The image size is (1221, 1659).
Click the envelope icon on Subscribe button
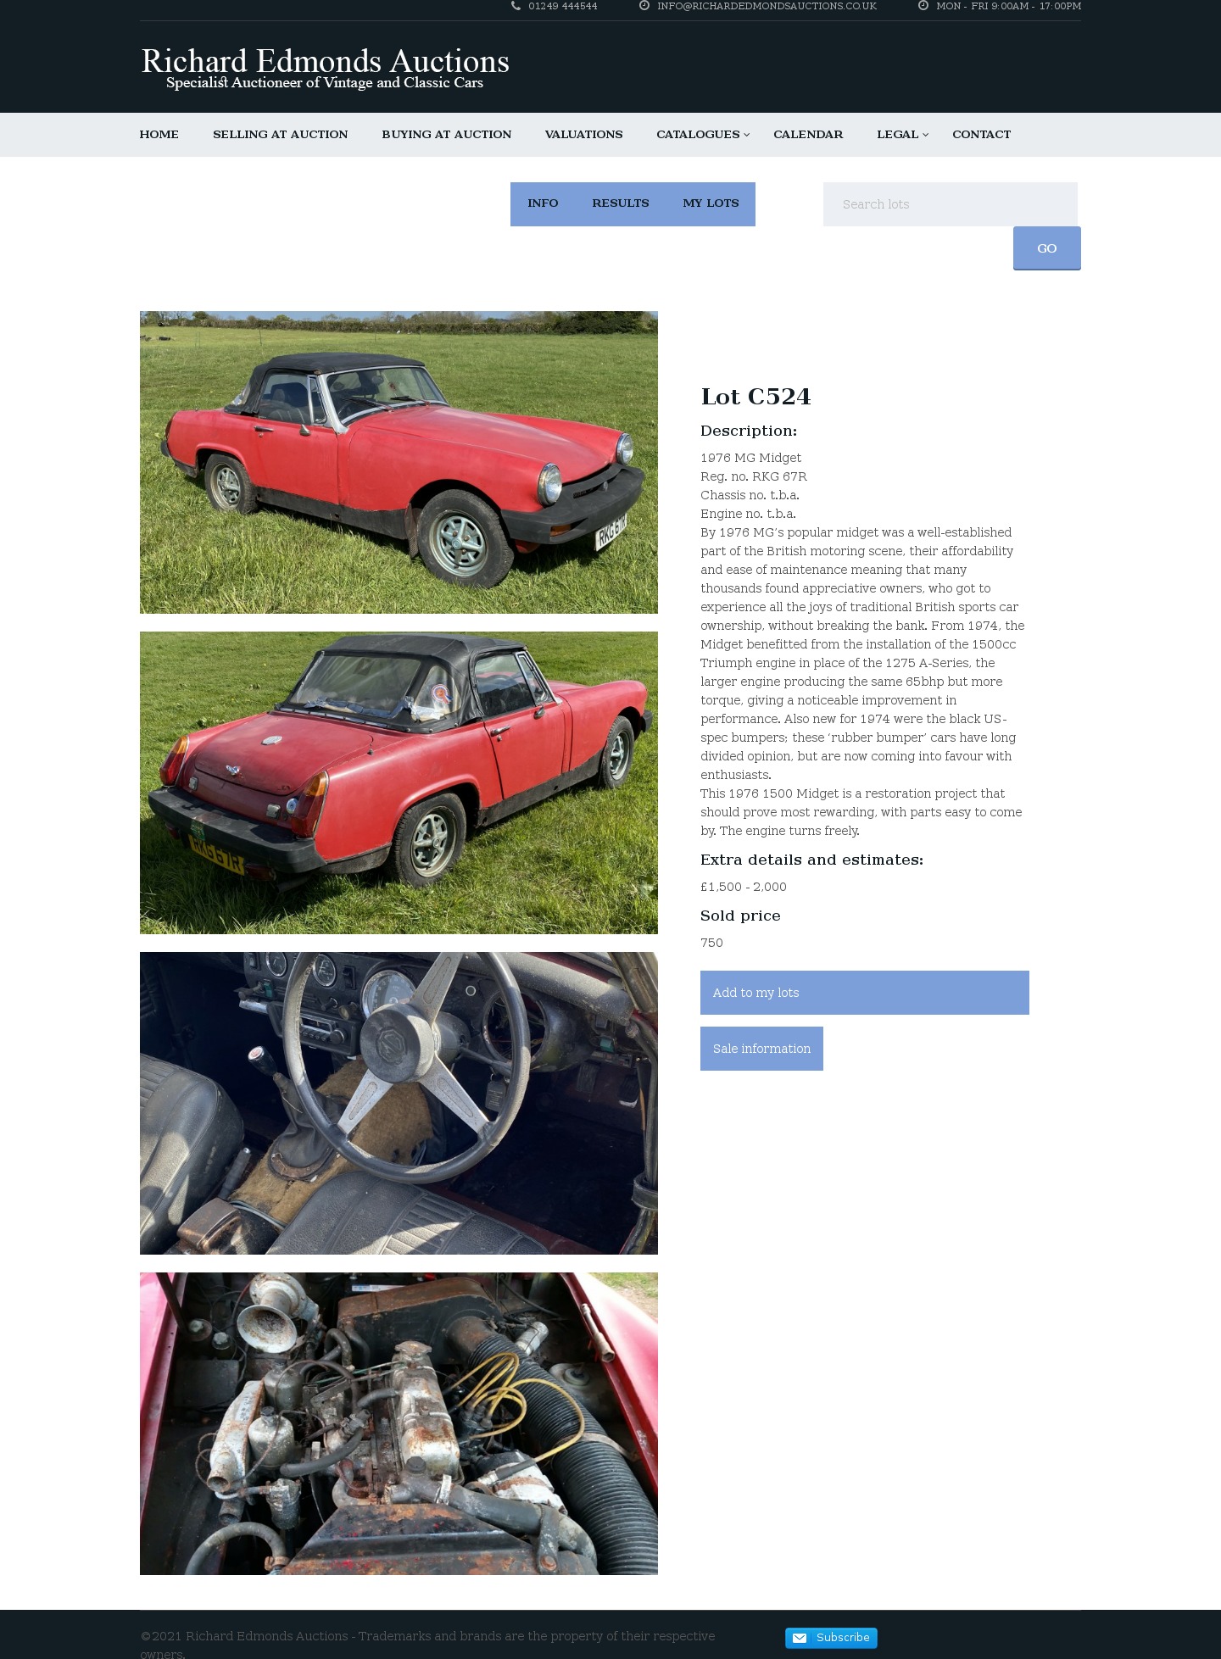[x=800, y=1638]
